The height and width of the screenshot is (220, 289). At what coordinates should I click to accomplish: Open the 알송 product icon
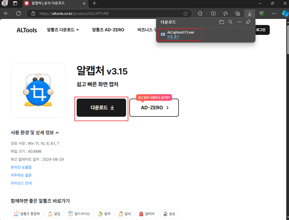point(165,214)
